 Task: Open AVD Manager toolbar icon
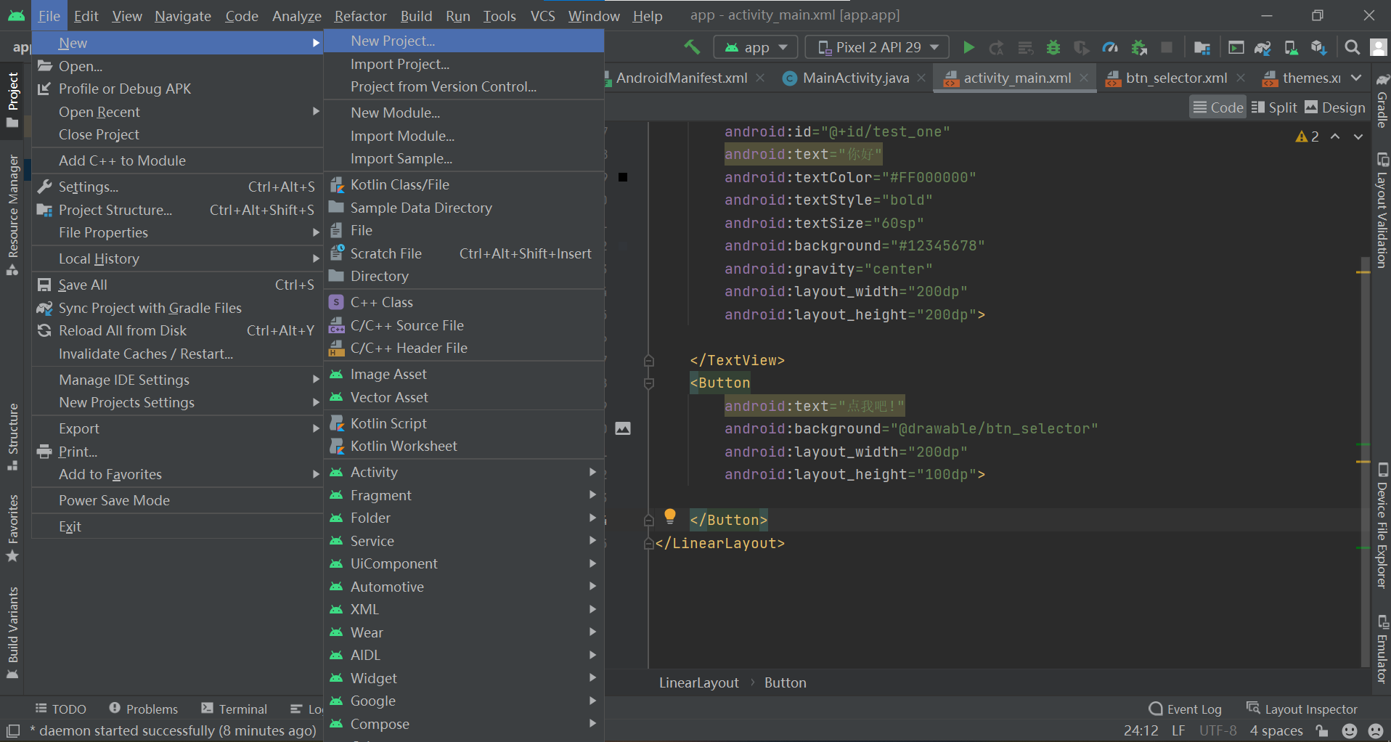coord(1291,47)
